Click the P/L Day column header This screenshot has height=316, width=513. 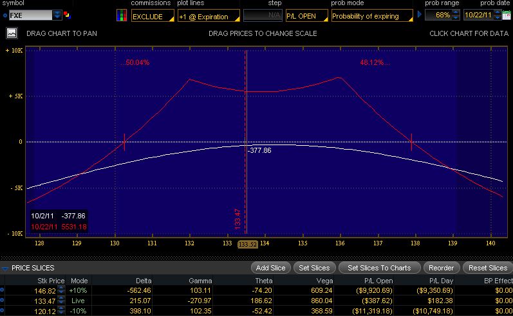[442, 281]
